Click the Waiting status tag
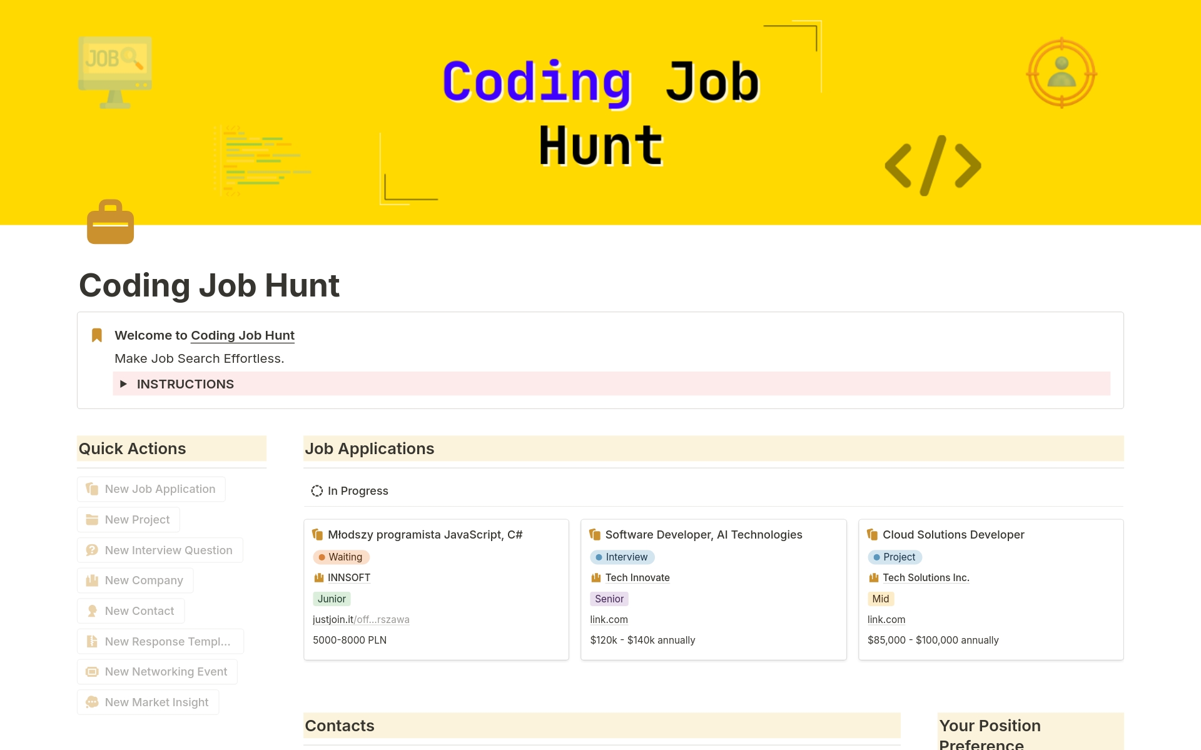The width and height of the screenshot is (1201, 750). pos(341,557)
